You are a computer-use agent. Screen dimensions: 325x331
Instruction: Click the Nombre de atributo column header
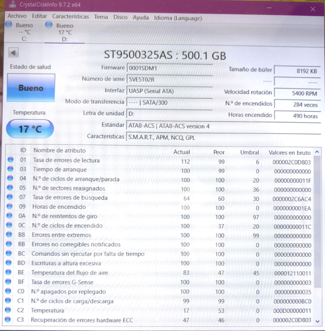tap(60, 150)
